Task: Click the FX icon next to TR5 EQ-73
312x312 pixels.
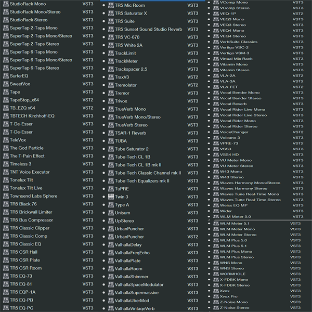Action: tap(6, 276)
